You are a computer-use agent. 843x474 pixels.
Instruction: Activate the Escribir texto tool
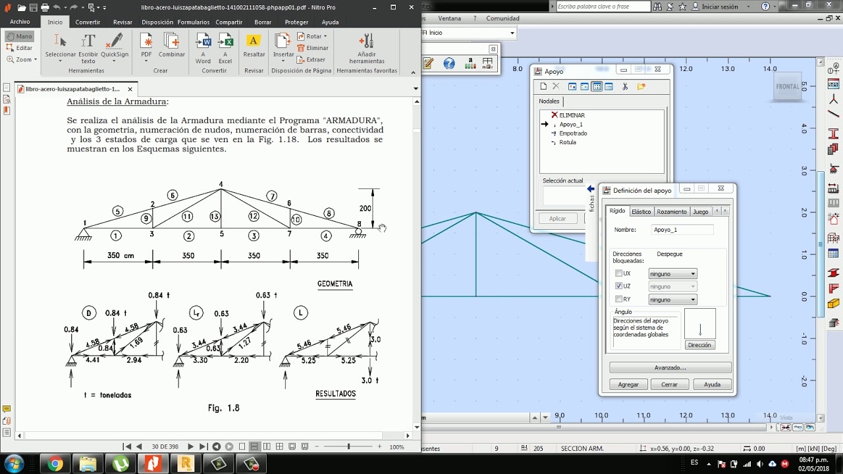coord(88,47)
